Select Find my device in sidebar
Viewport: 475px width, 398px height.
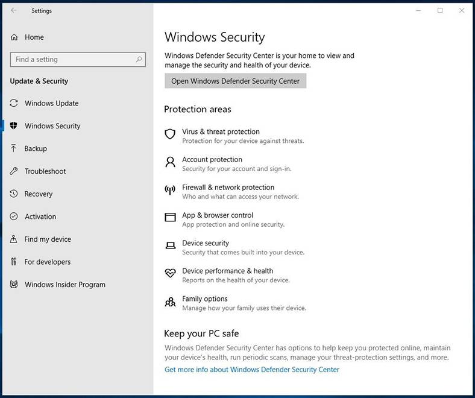[48, 239]
